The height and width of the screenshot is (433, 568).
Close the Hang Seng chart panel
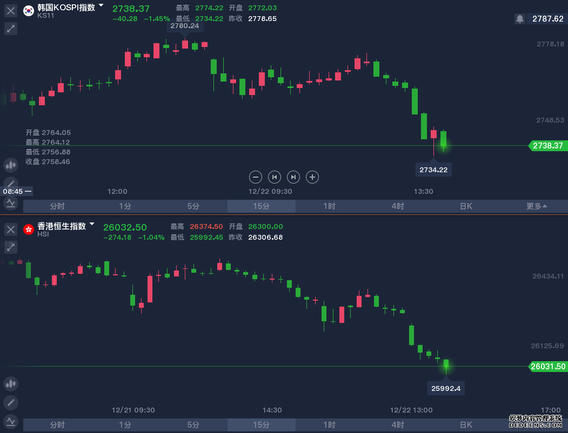(x=11, y=229)
